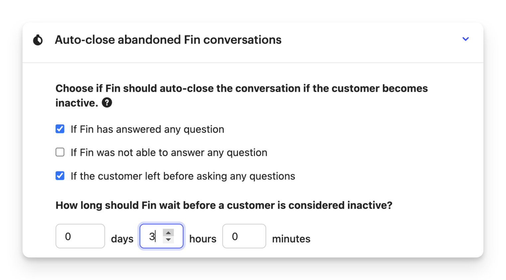Click the 'Auto-close abandoned Fin conversations' header title
This screenshot has width=506, height=280.
[168, 40]
